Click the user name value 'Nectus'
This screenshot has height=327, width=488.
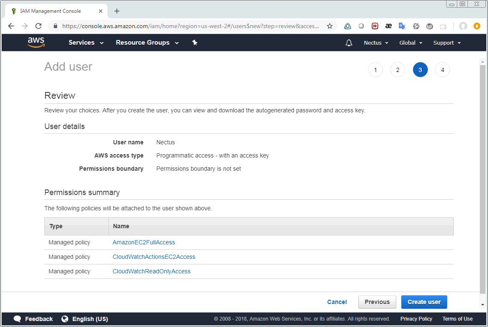pyautogui.click(x=166, y=143)
